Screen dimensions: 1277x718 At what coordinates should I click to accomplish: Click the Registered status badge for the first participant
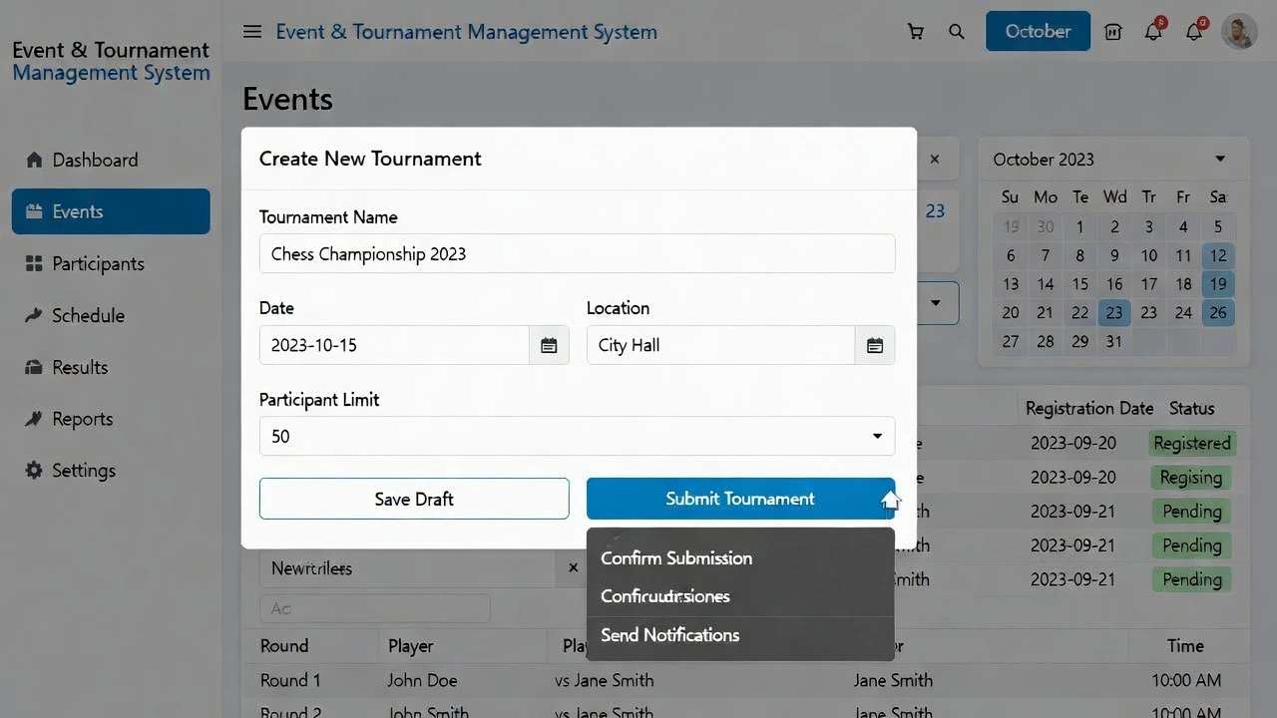click(x=1192, y=443)
